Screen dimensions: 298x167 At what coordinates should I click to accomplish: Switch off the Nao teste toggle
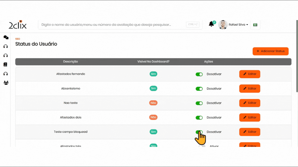coord(199,103)
